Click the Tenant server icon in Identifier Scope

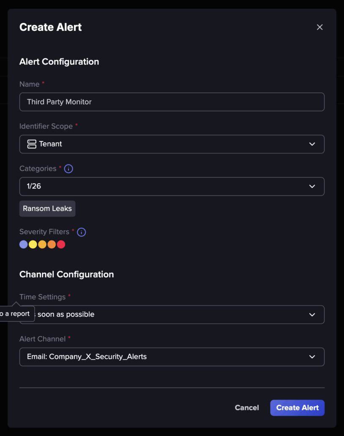pos(32,144)
